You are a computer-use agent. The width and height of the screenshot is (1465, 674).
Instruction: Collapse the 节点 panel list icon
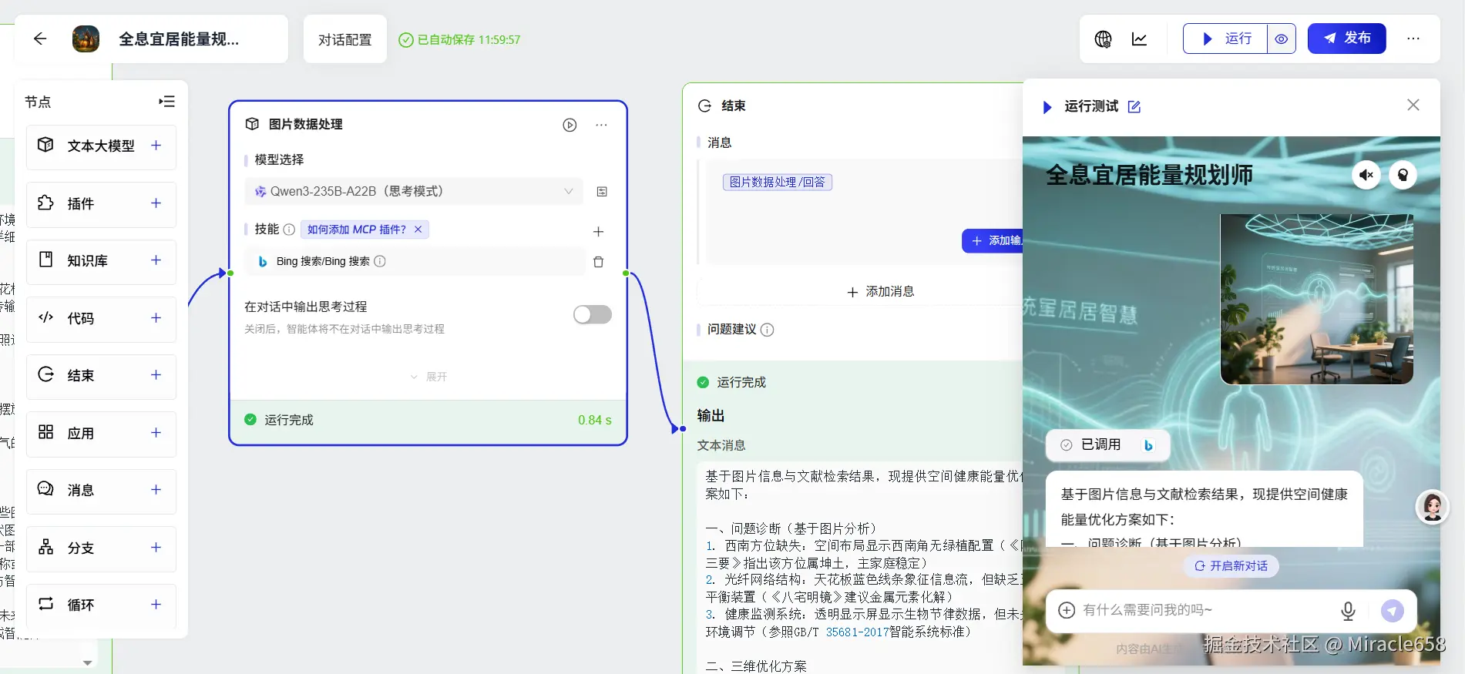click(x=166, y=102)
